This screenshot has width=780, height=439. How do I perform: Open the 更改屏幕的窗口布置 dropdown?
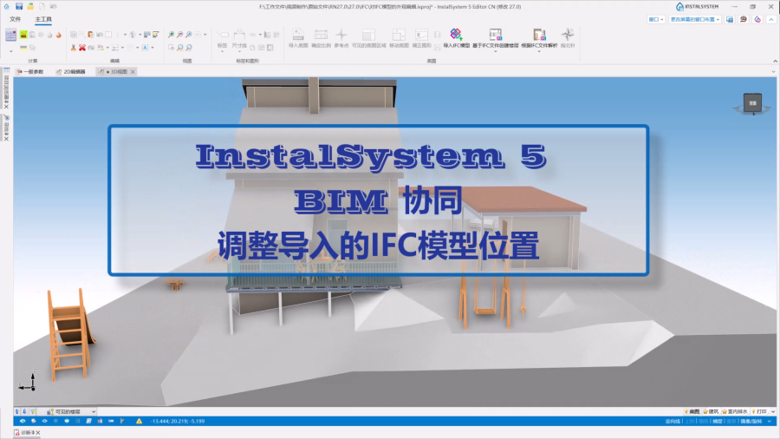694,19
